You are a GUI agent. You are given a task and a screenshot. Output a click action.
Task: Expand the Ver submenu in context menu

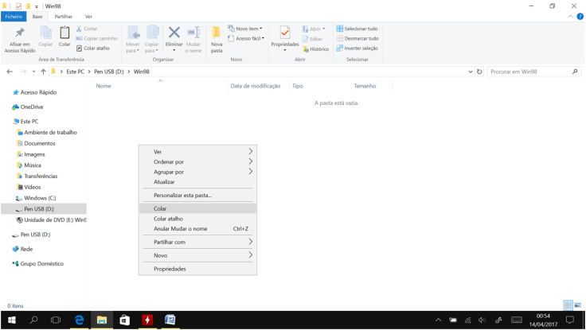coord(197,152)
